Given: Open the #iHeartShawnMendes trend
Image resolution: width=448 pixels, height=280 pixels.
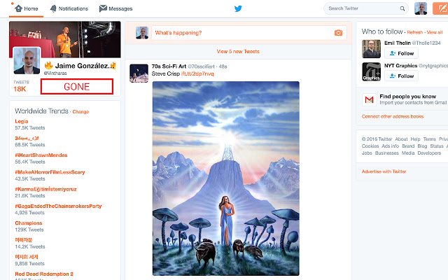Looking at the screenshot, I should (41, 155).
